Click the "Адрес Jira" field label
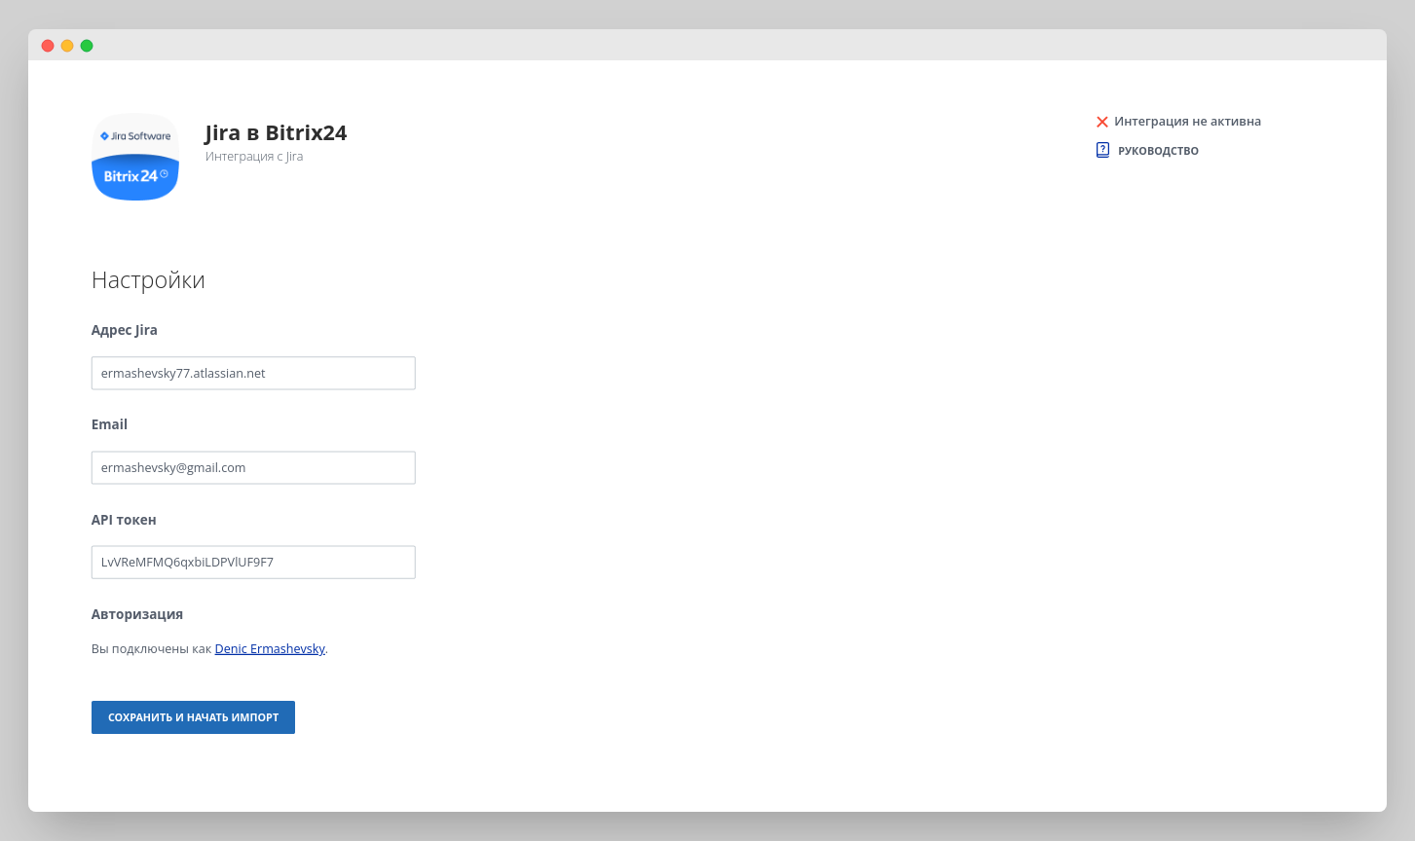The height and width of the screenshot is (841, 1415). click(x=125, y=330)
